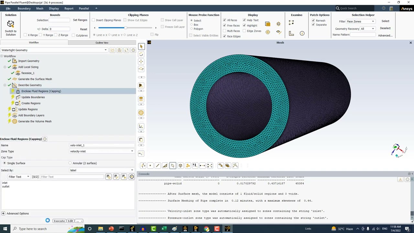Click the eye with slash hide icon

pos(278,32)
